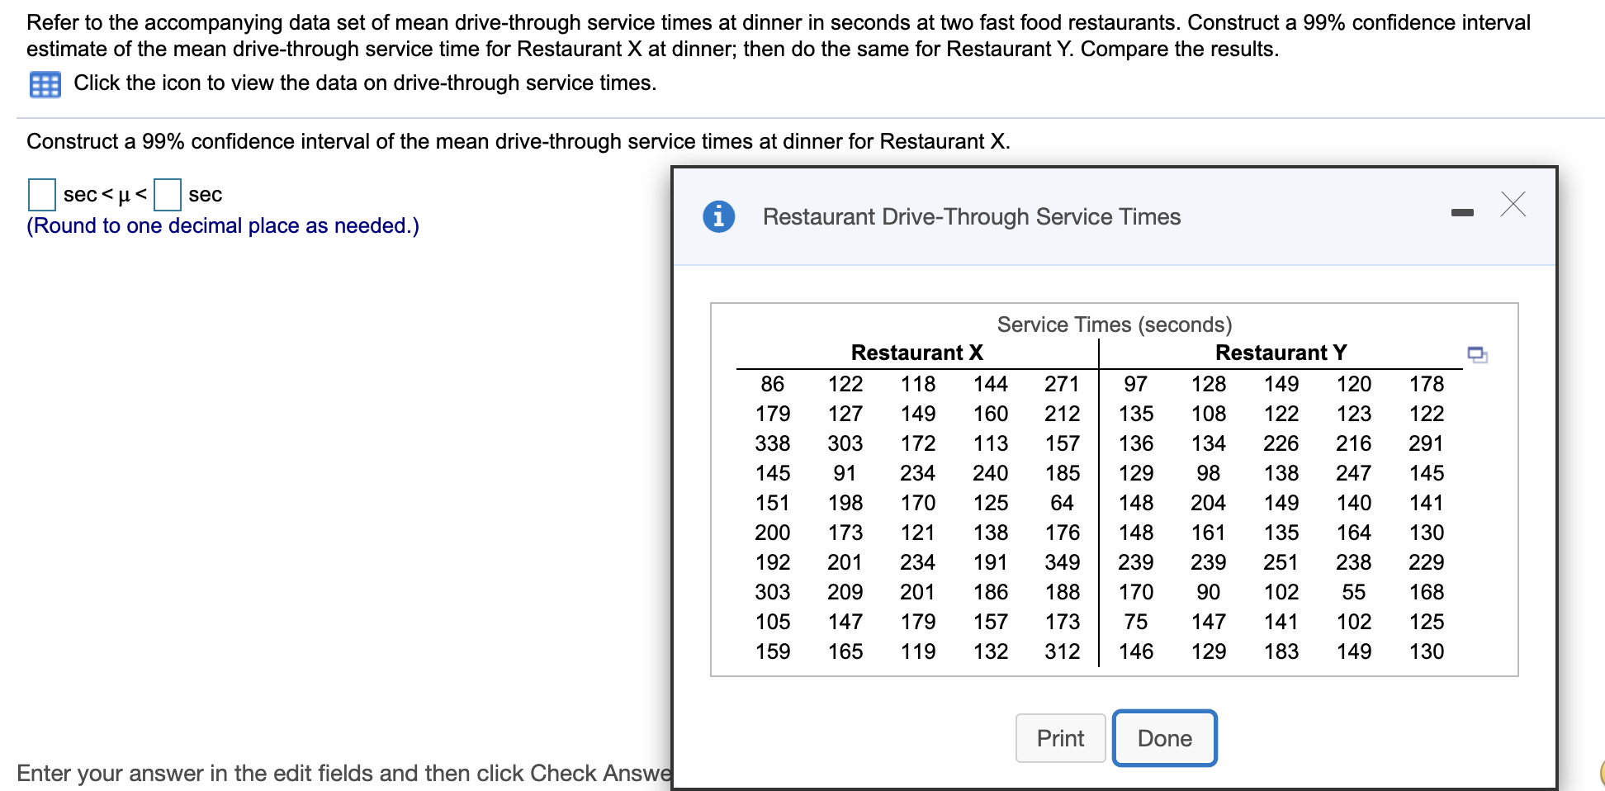1605x791 pixels.
Task: Click the blue info icon in the dialog header
Action: 717,216
